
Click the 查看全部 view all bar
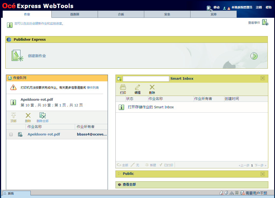[192, 185]
